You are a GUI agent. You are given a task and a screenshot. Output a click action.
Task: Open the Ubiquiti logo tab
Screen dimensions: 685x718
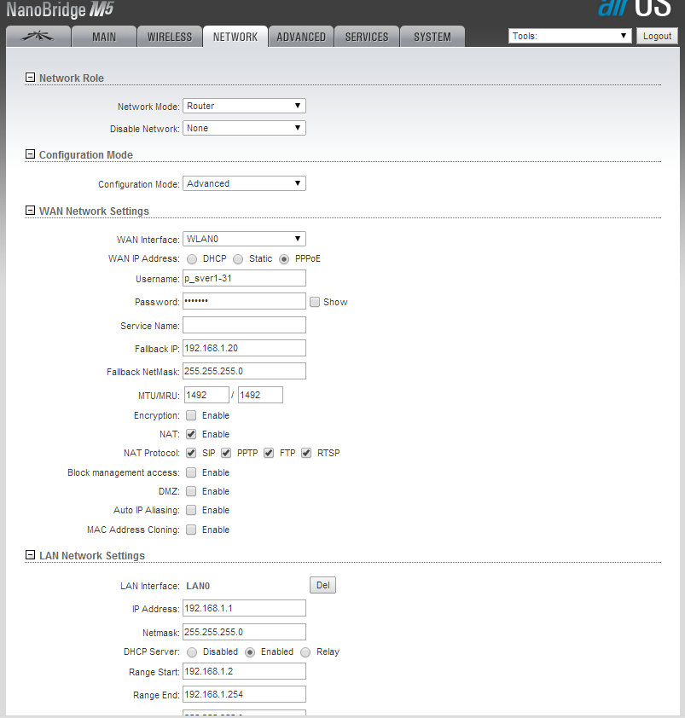click(38, 37)
